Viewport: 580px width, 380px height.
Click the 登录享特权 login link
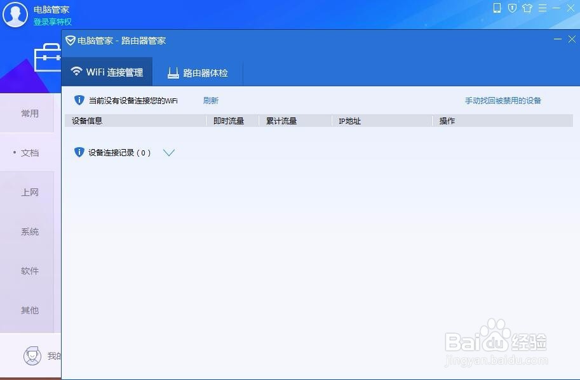(53, 22)
